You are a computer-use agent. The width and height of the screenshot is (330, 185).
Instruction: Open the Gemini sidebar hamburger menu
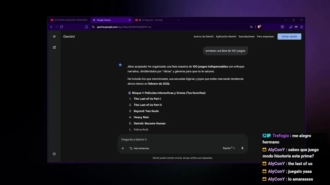tap(54, 36)
